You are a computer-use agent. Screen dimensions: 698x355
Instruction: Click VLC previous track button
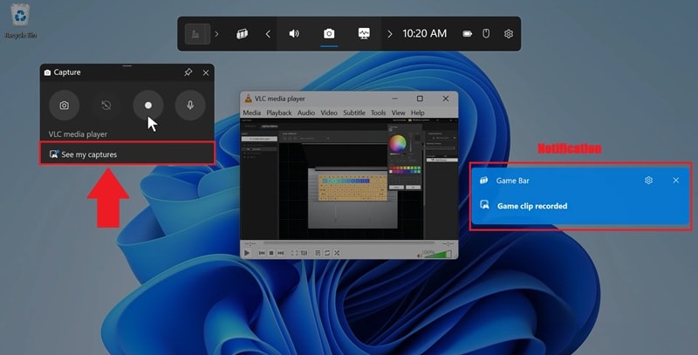tap(262, 253)
